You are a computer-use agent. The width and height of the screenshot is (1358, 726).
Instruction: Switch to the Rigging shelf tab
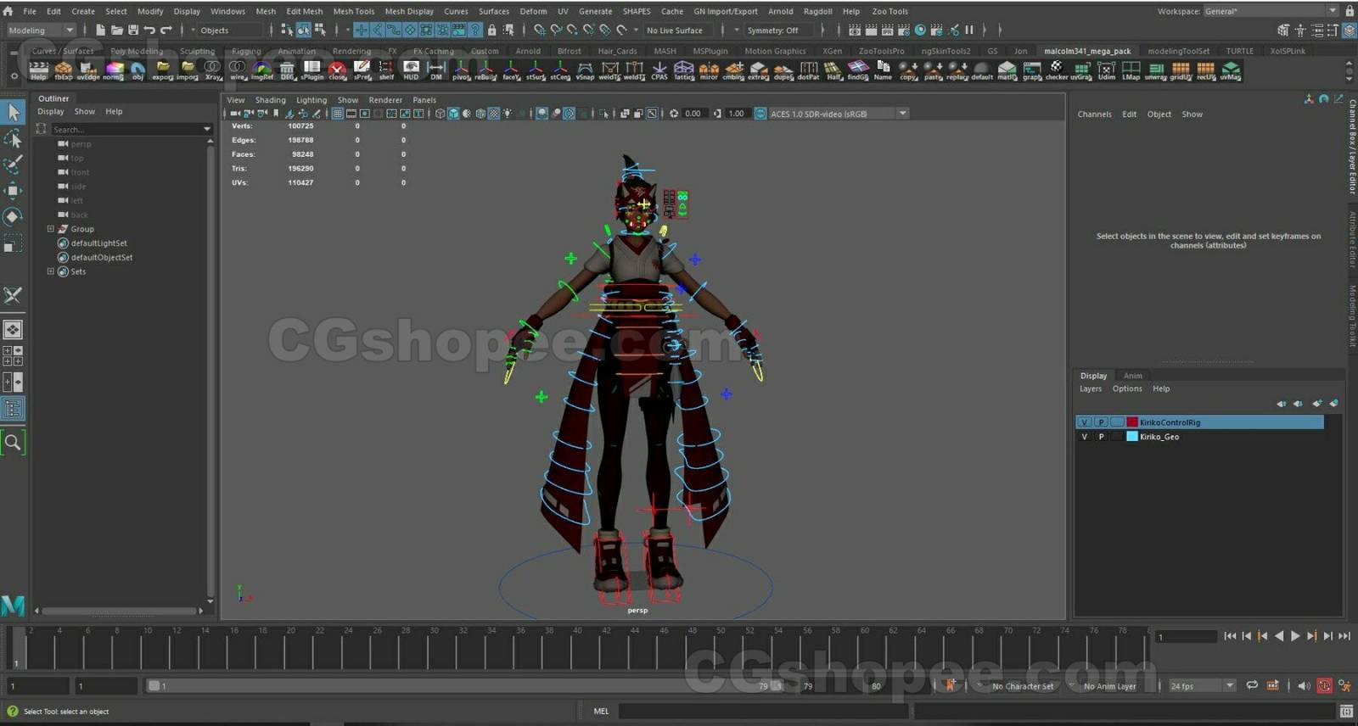point(246,51)
